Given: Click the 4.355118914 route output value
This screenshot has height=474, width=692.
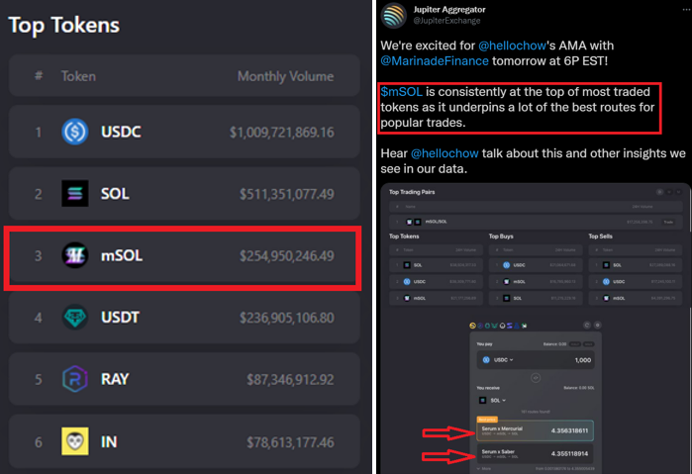Looking at the screenshot, I should coord(569,453).
